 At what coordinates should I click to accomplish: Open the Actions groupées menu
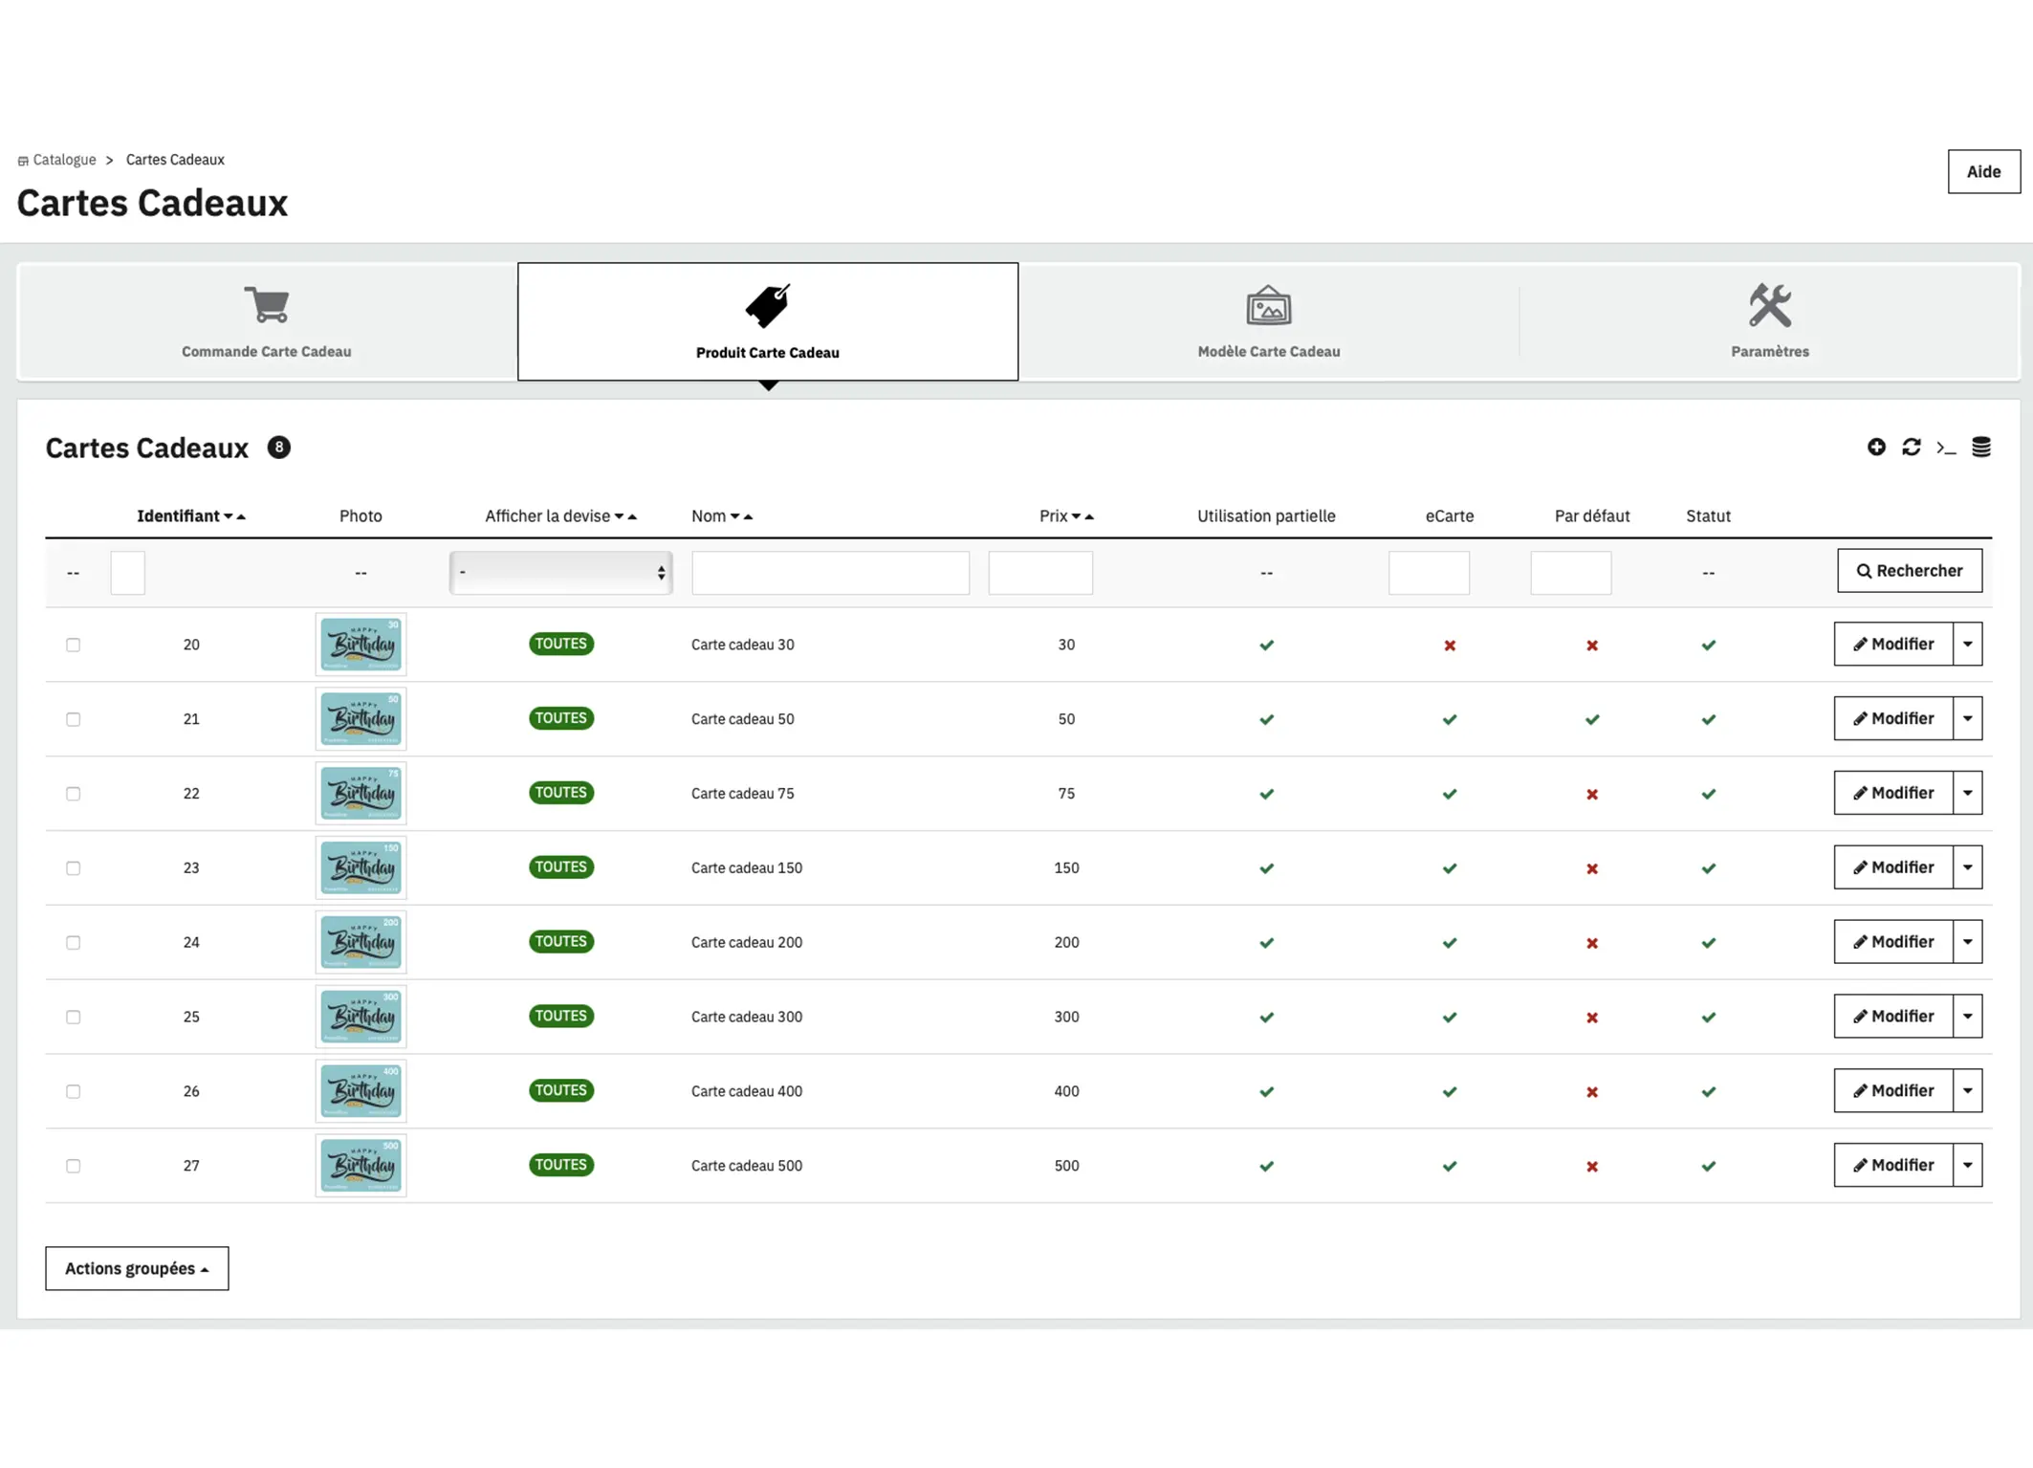click(x=137, y=1268)
